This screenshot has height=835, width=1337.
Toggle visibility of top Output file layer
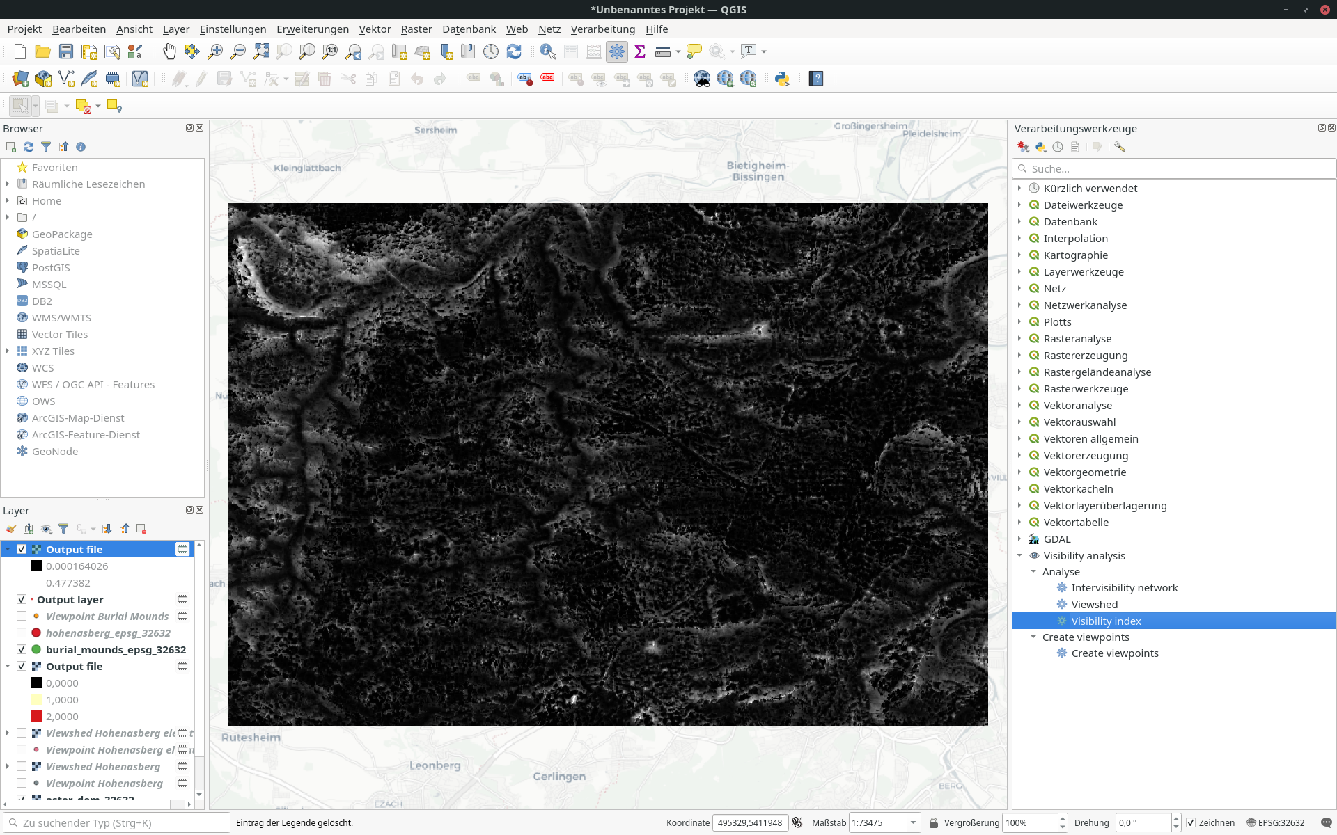coord(22,549)
